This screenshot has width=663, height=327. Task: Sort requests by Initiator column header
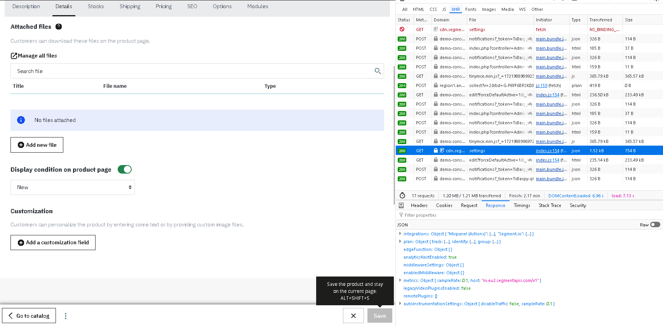552,20
